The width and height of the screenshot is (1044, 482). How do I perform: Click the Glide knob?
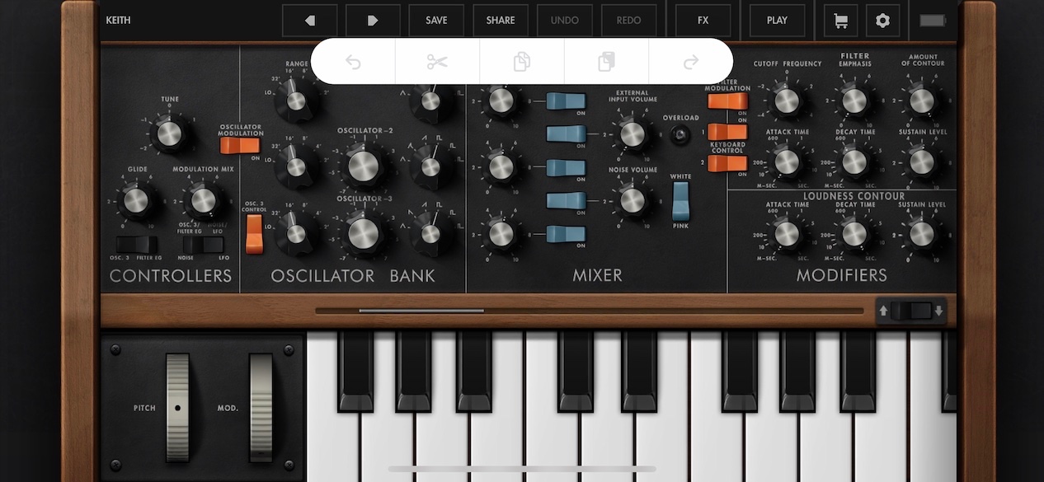(x=136, y=200)
